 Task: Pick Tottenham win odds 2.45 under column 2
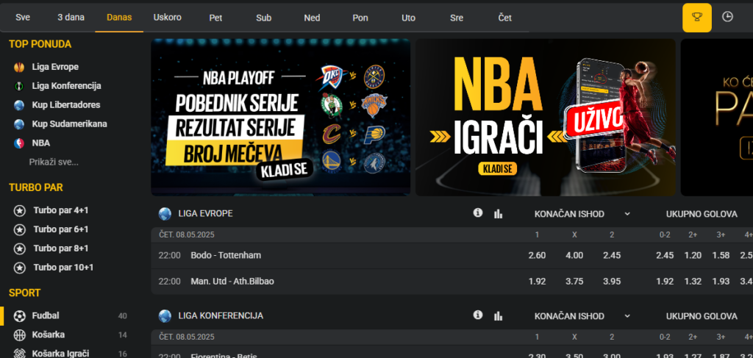612,255
